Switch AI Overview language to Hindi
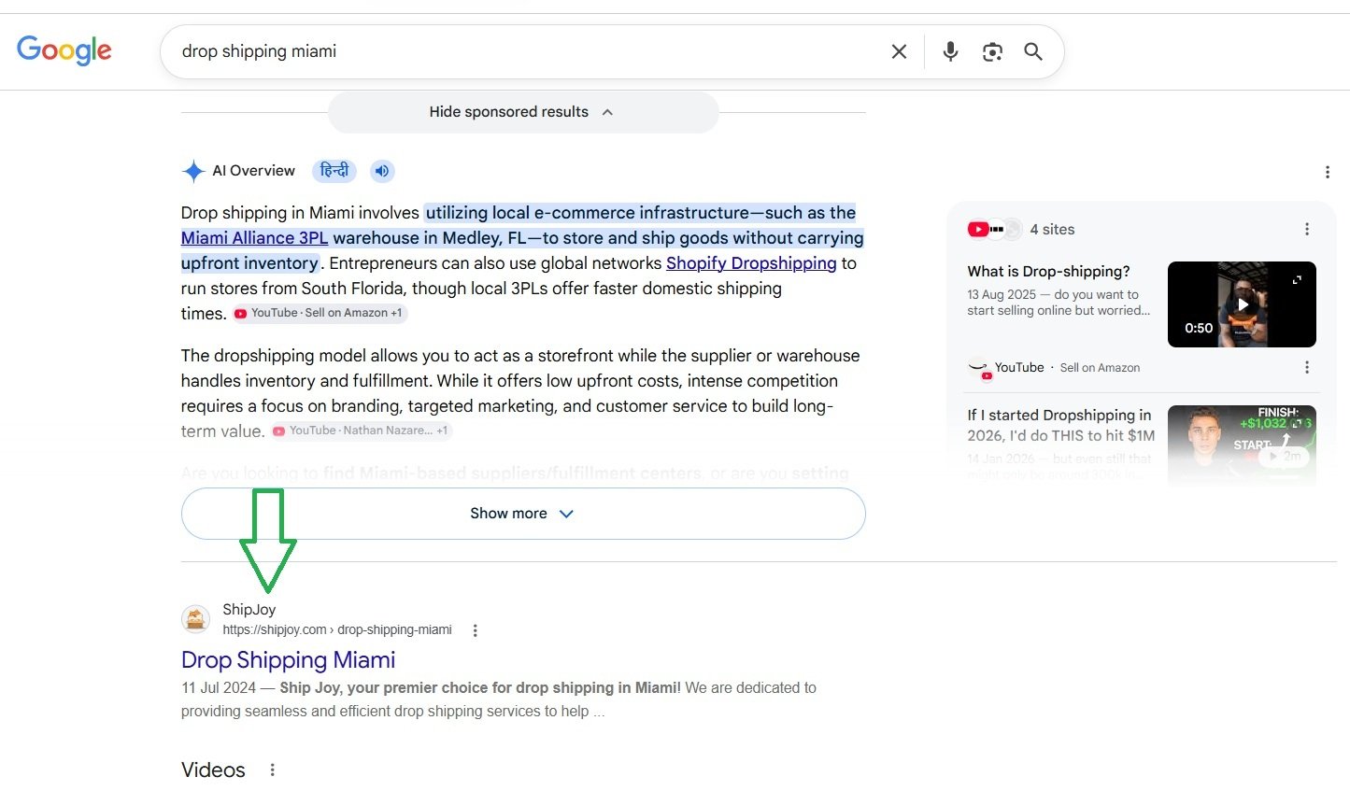The height and width of the screenshot is (791, 1350). point(334,171)
